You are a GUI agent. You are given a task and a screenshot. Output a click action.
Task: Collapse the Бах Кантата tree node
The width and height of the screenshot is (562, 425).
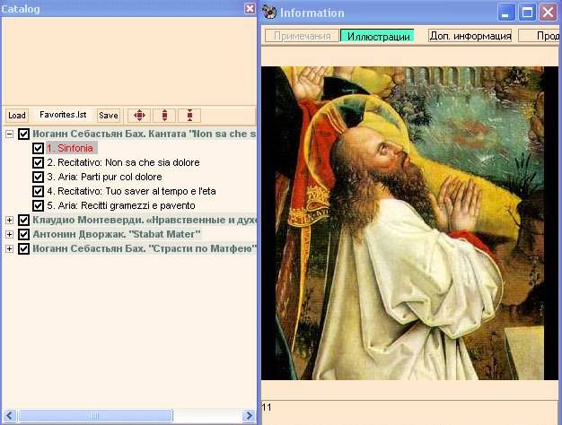click(x=10, y=134)
